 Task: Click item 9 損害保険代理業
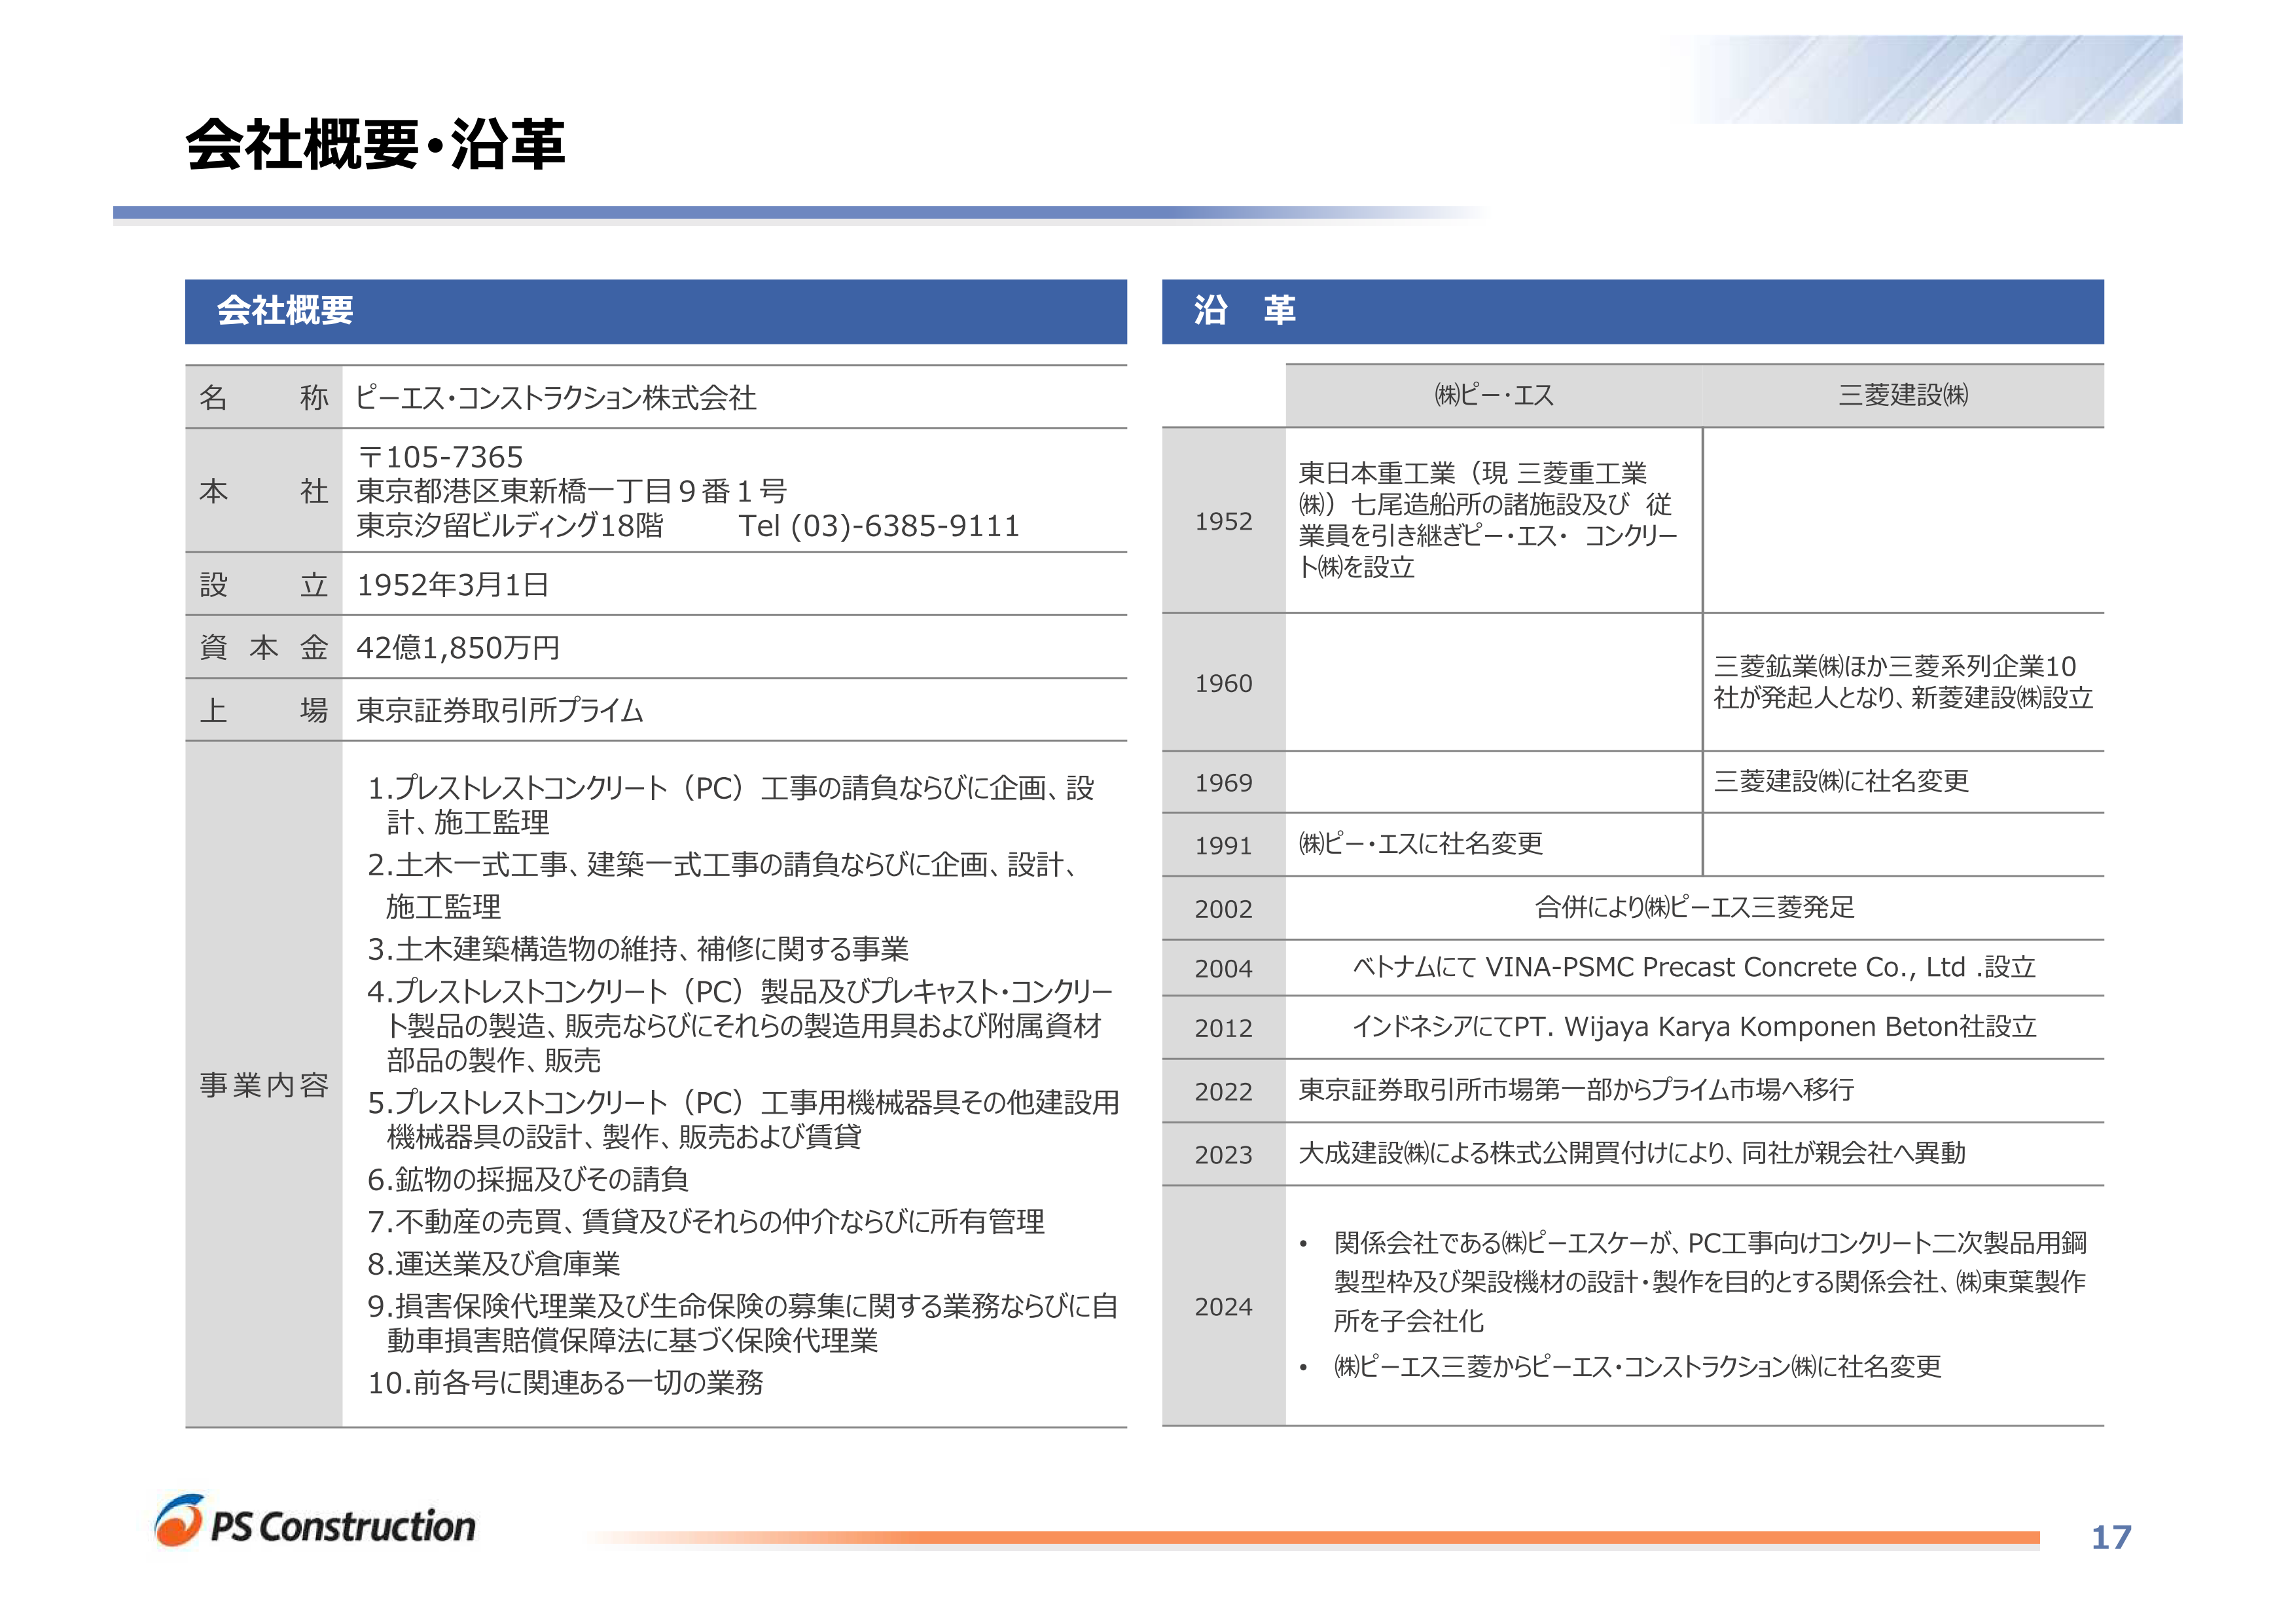click(743, 1323)
